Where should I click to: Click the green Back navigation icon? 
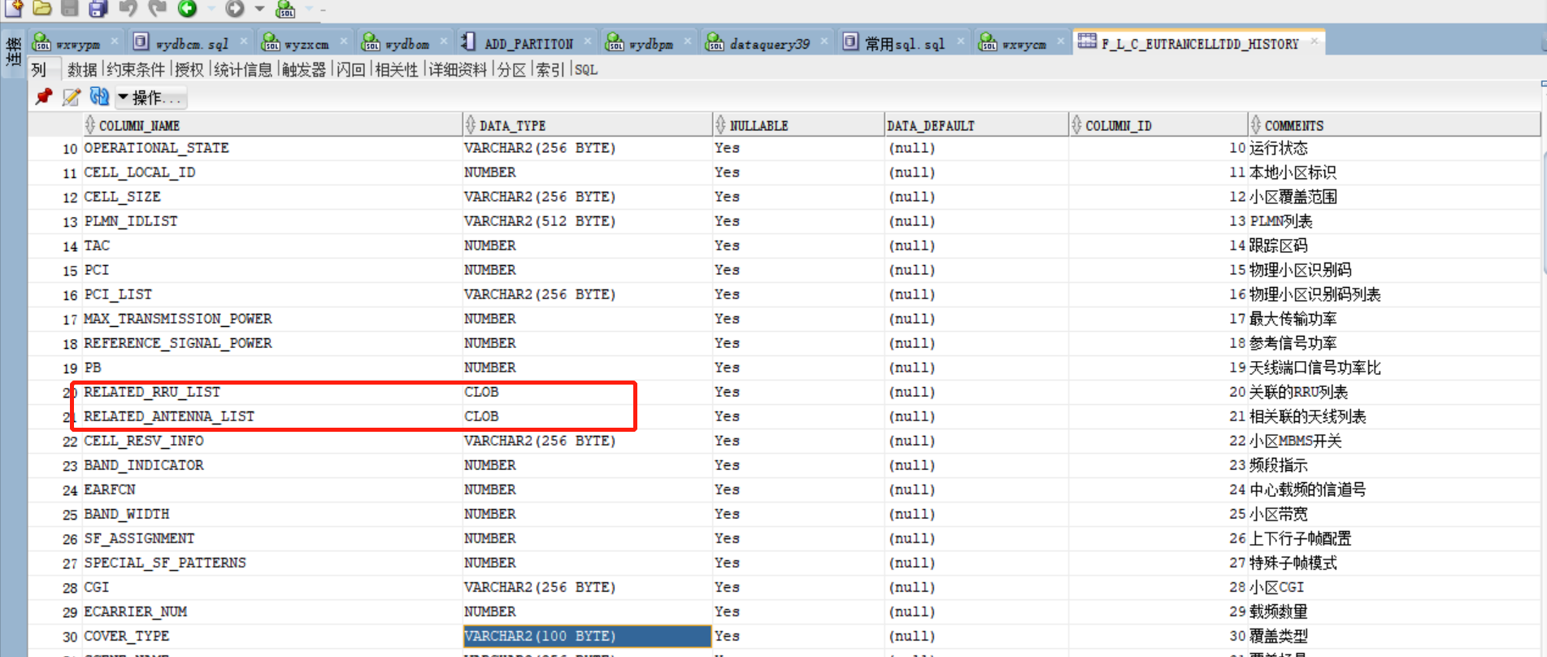pyautogui.click(x=188, y=8)
